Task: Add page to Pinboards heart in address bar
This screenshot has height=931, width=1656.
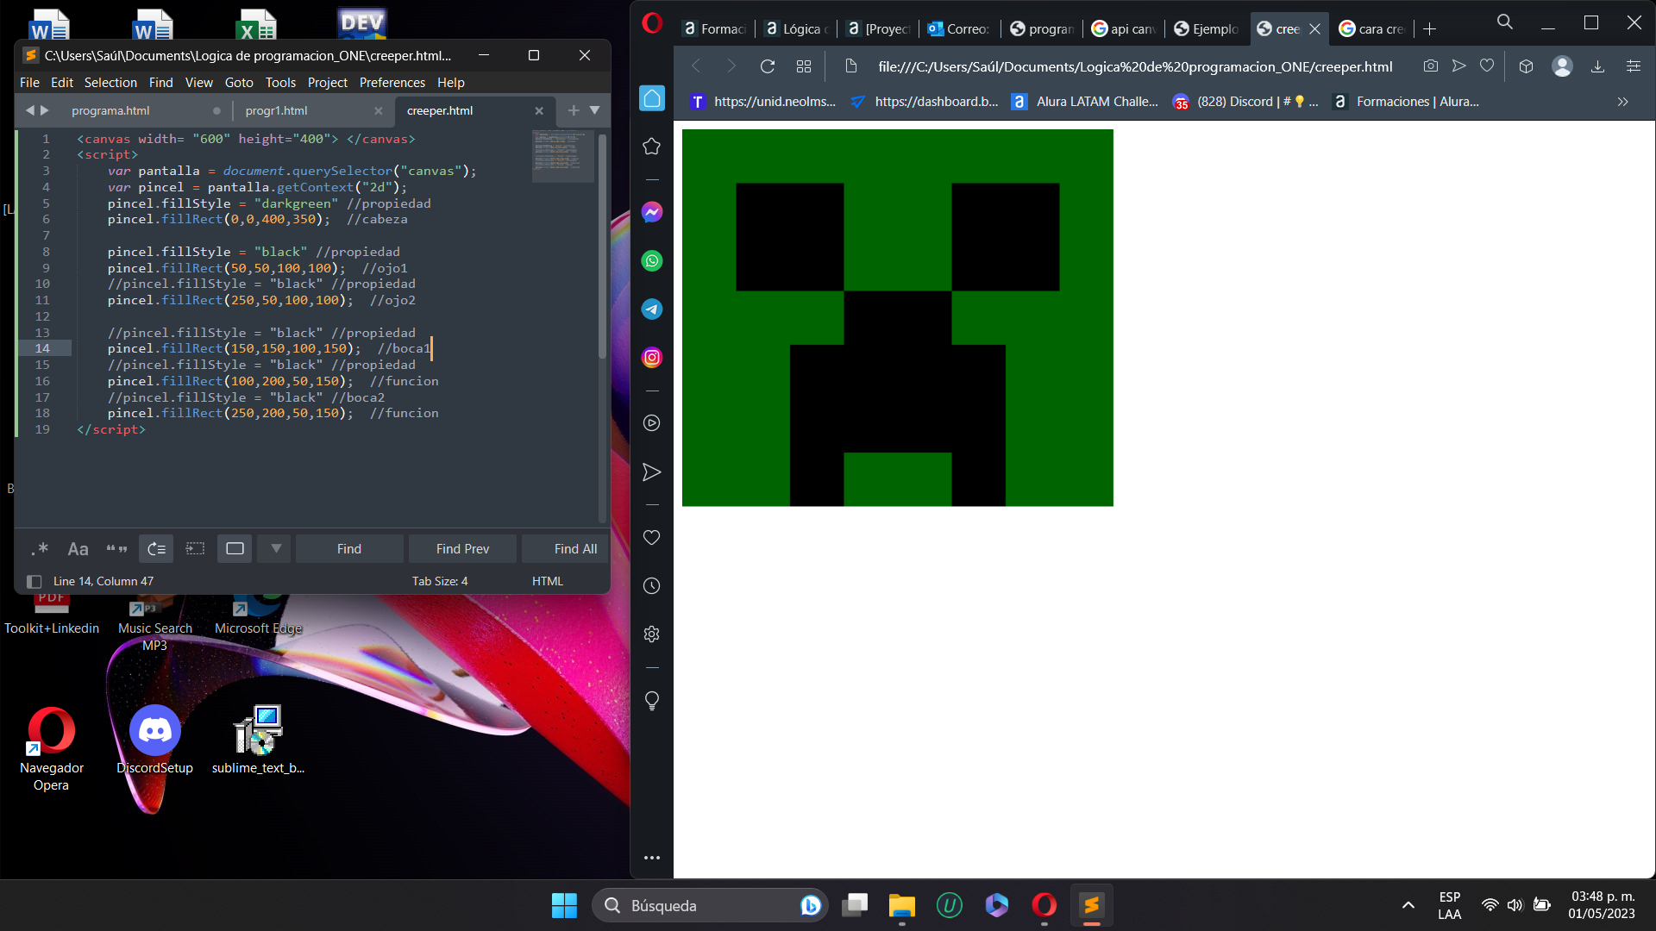Action: (x=1487, y=66)
